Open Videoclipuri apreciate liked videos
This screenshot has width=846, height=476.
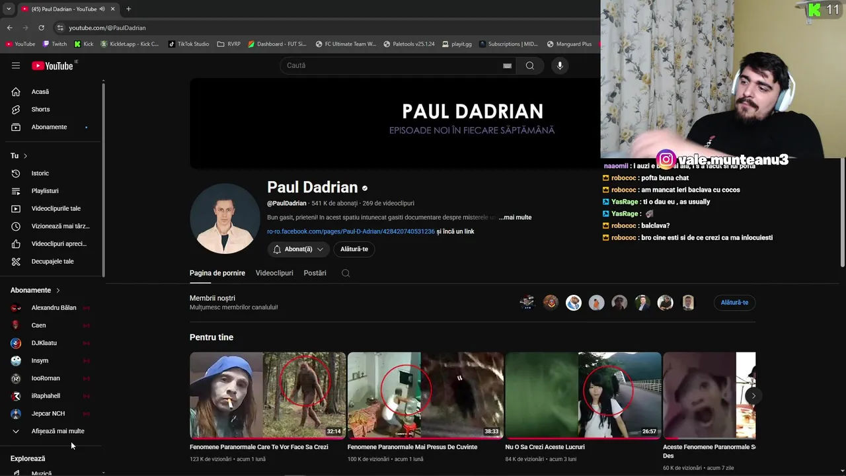(x=52, y=244)
